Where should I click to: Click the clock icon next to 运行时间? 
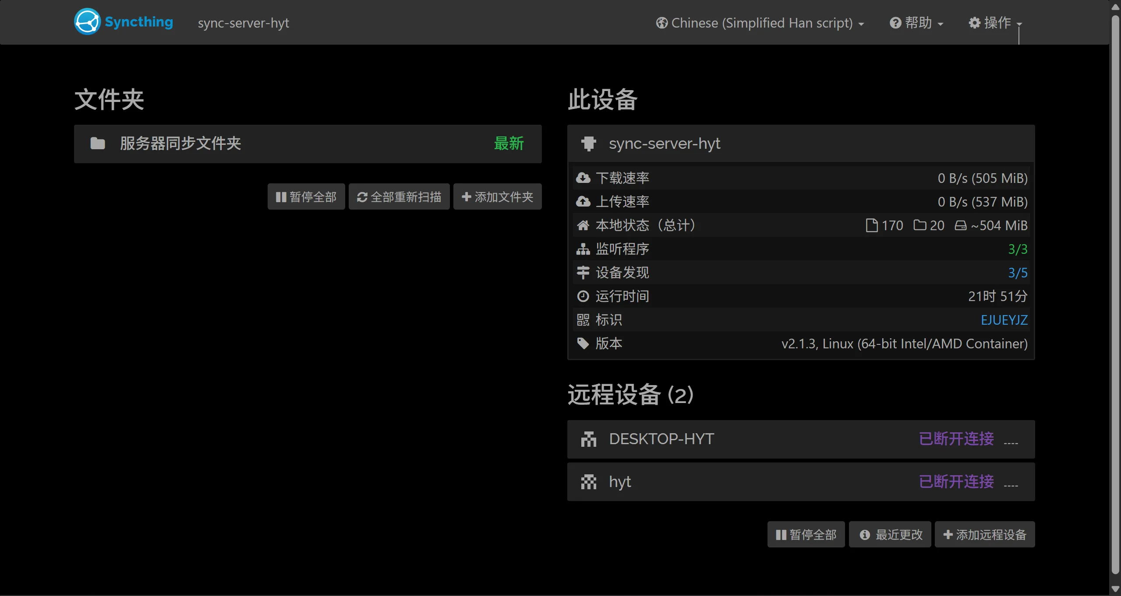click(x=583, y=296)
